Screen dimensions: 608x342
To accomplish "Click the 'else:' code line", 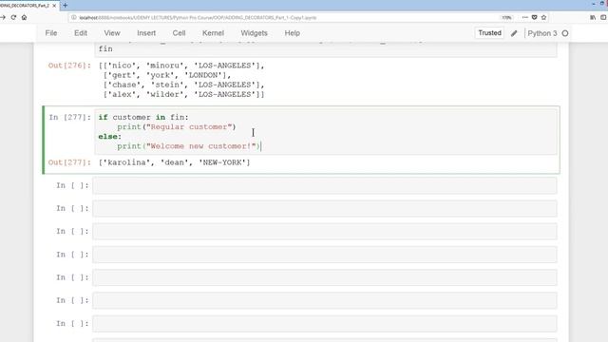I will [110, 137].
